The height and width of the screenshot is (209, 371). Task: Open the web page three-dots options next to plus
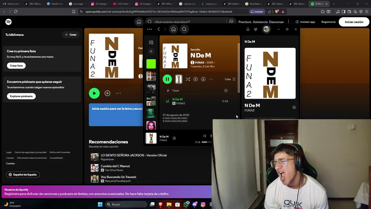click(x=118, y=93)
